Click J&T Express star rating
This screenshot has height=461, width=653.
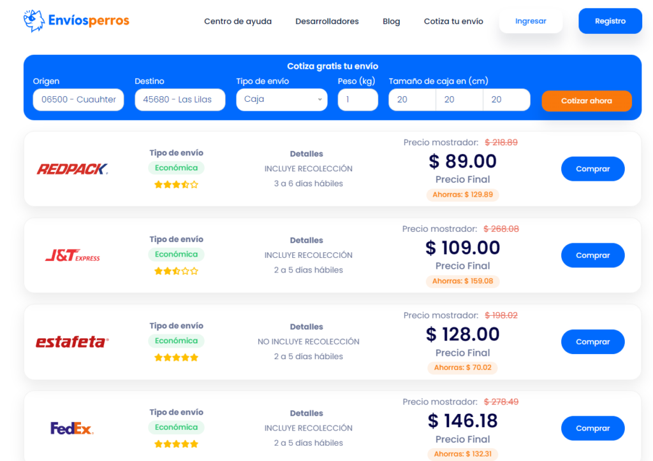point(176,271)
